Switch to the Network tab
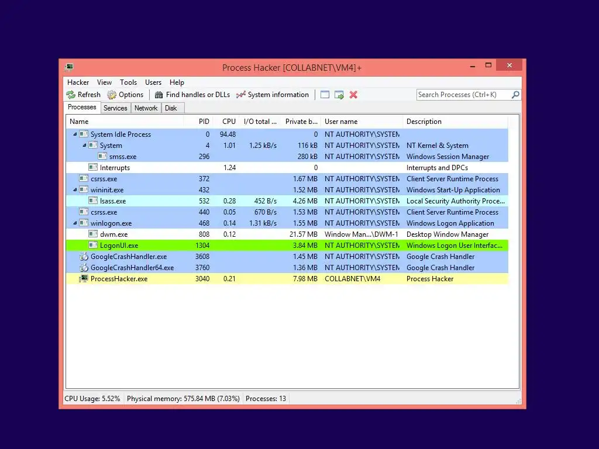This screenshot has width=599, height=449. (146, 108)
